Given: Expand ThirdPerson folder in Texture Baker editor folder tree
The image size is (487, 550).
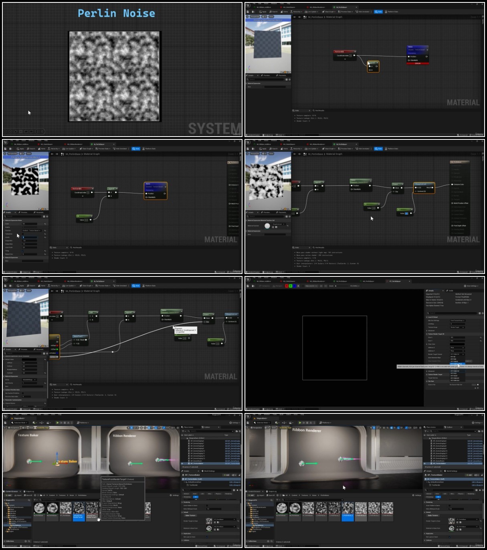Looking at the screenshot, I should click(x=7, y=529).
